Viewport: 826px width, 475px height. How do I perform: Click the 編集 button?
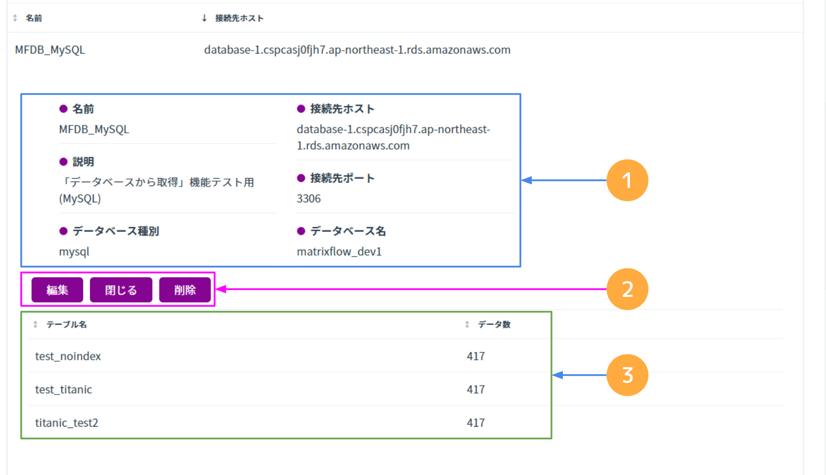57,290
